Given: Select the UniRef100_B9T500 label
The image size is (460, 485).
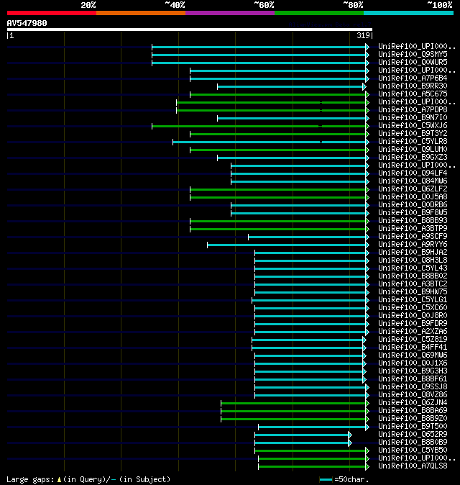Looking at the screenshot, I should [x=413, y=427].
